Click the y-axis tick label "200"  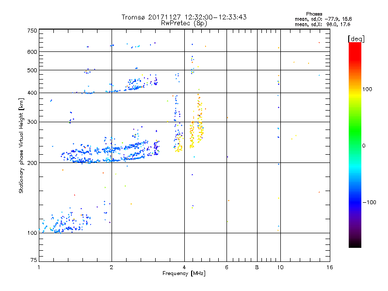[x=32, y=163]
